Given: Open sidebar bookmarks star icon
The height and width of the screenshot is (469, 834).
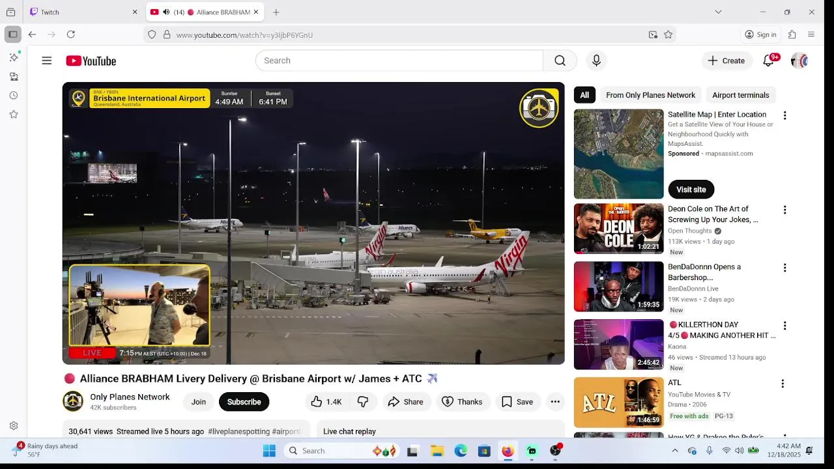Looking at the screenshot, I should [x=13, y=114].
